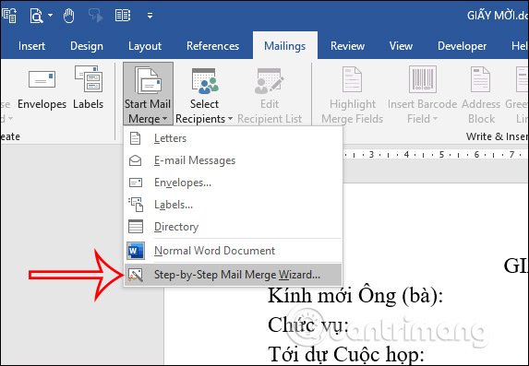This screenshot has height=366, width=529.
Task: Open Customize Quick Access Toolbar arrow
Action: coord(150,16)
